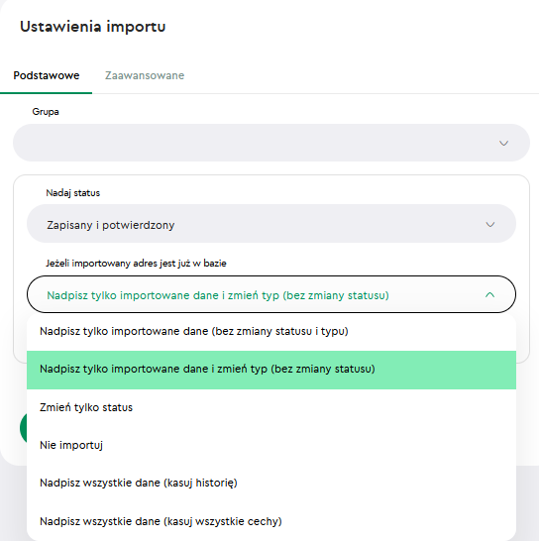Switch to the Zaawansowane tab
This screenshot has width=539, height=541.
pos(145,75)
